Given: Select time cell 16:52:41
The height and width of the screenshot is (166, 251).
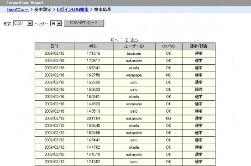Looking at the screenshot, I should tap(94, 68).
